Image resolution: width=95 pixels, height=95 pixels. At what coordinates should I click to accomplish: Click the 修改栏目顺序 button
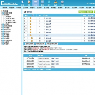coord(29,44)
